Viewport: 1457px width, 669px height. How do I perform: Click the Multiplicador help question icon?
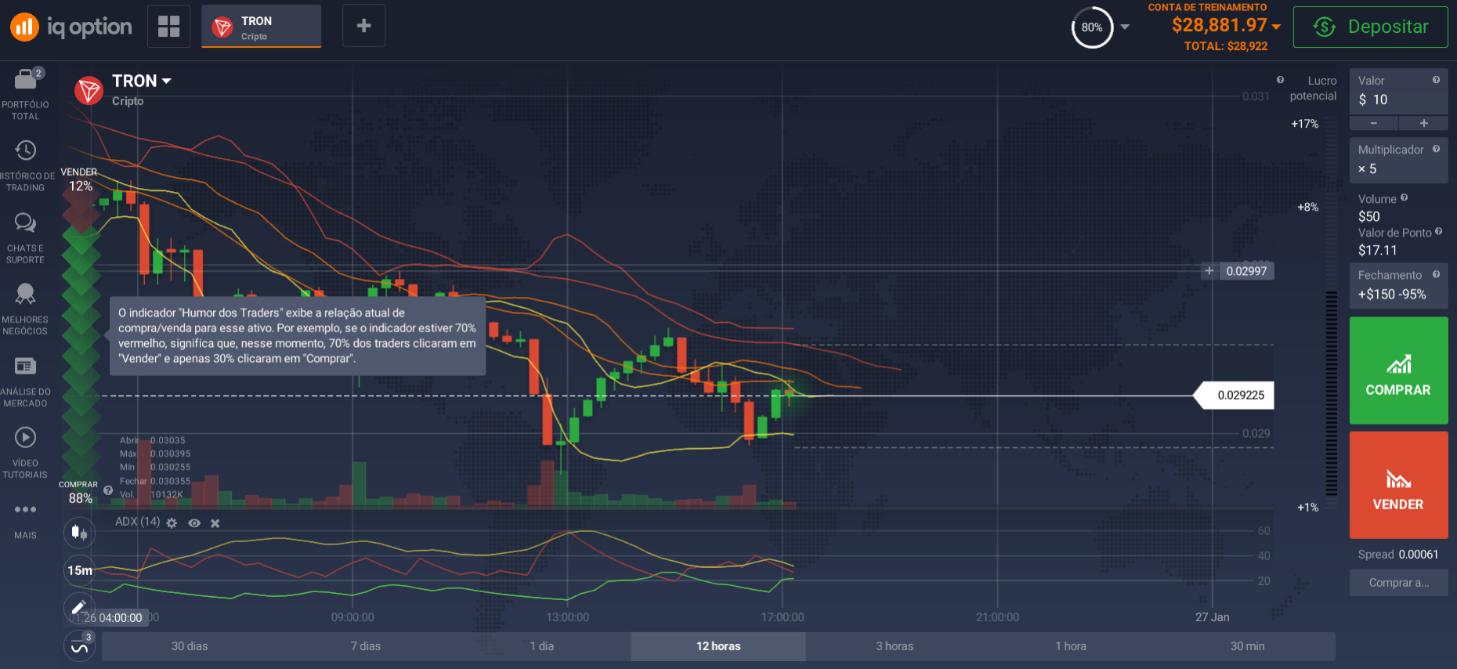(x=1436, y=149)
